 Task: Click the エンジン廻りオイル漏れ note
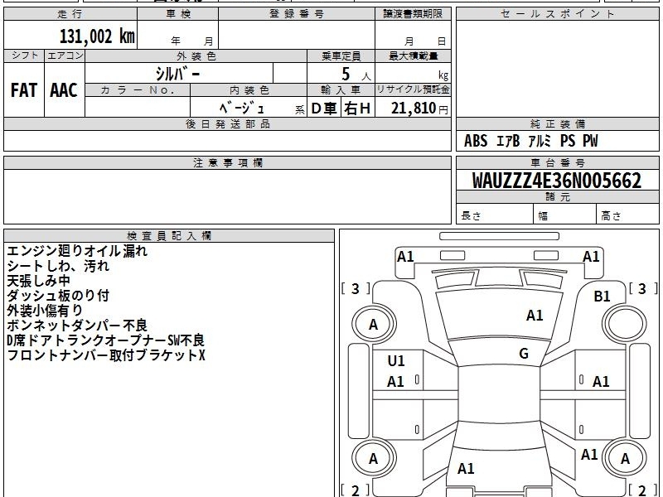point(77,251)
